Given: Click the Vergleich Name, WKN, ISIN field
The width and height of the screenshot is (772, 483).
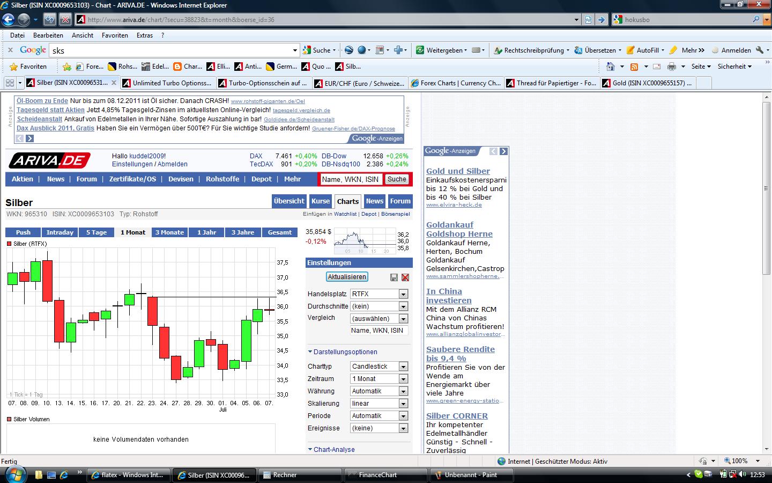Looking at the screenshot, I should (378, 331).
